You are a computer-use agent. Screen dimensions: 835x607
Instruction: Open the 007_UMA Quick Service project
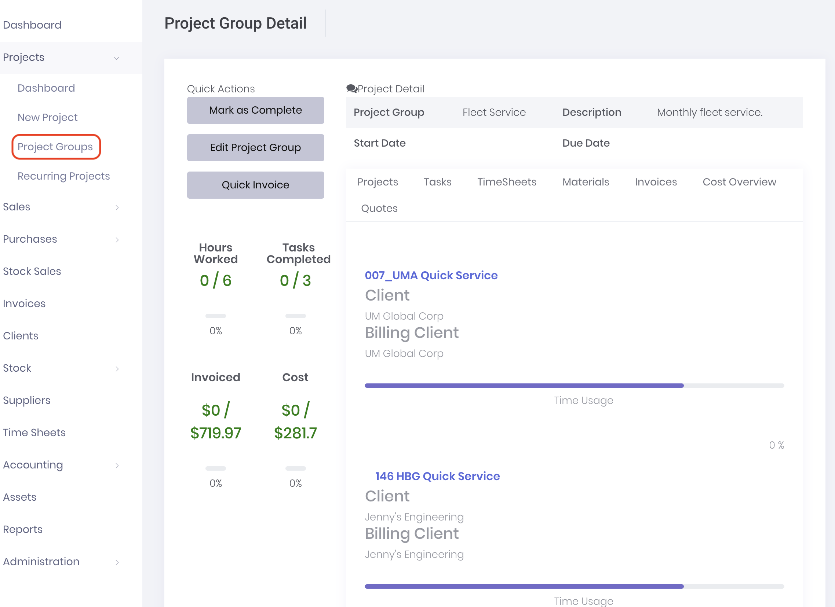click(431, 275)
